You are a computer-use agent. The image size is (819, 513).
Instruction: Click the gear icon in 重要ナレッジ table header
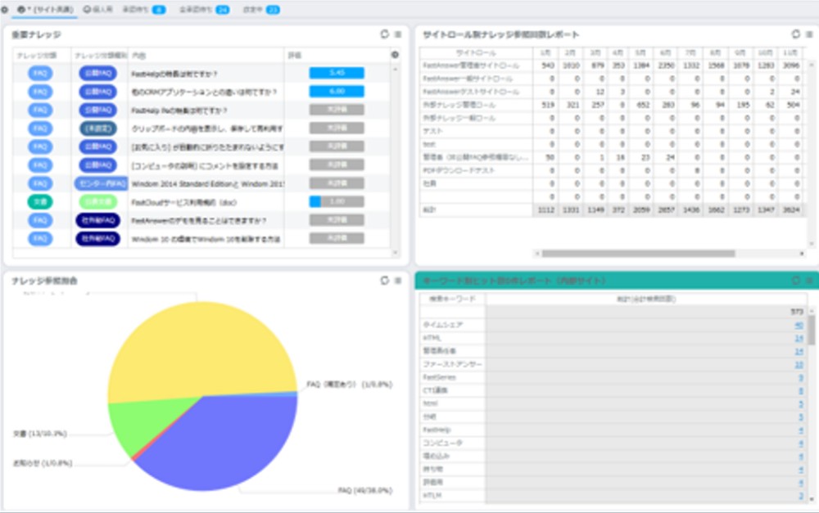[x=395, y=54]
